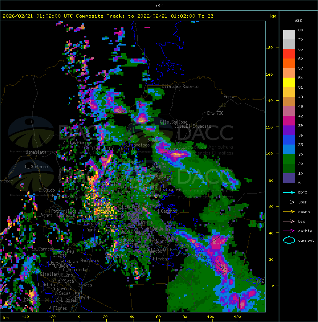This screenshot has width=318, height=322.
Task: Click the 'TUNUYAN' map label
Action: pyautogui.click(x=81, y=298)
